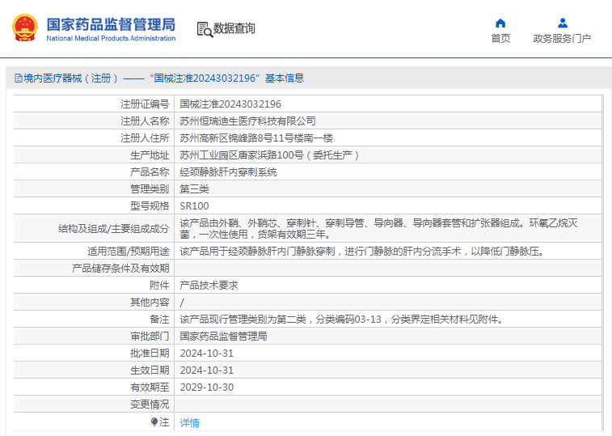
Task: Select registration number 国械注准20243032196 cell
Action: click(230, 104)
